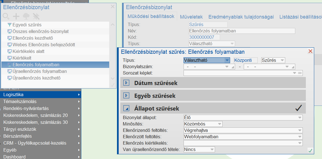Click the equals icon beside Sorozat képlet
This screenshot has width=322, height=159.
(300, 73)
